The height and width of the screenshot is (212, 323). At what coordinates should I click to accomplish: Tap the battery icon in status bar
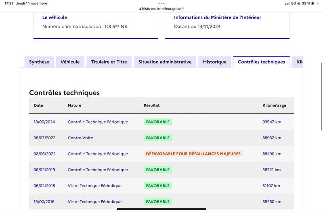click(315, 3)
